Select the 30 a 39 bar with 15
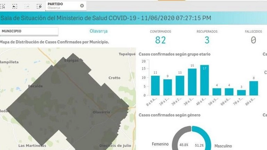The width and height of the screenshot is (267, 150). point(192,82)
